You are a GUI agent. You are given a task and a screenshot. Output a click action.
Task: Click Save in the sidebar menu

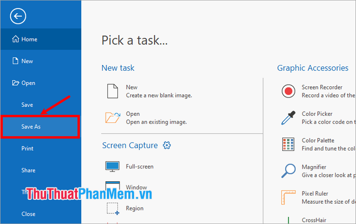pos(27,105)
